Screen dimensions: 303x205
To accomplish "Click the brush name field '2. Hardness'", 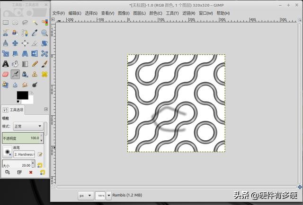I will pyautogui.click(x=24, y=154).
